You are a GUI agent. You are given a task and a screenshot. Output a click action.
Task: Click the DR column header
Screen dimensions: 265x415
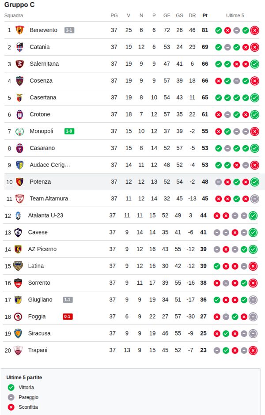[x=192, y=15]
